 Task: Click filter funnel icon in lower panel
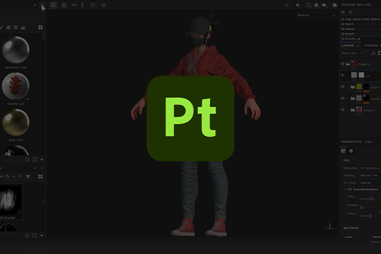coord(28,176)
